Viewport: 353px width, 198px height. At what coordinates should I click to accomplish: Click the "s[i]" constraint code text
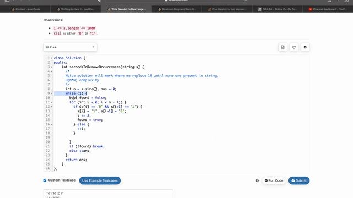tap(57, 34)
